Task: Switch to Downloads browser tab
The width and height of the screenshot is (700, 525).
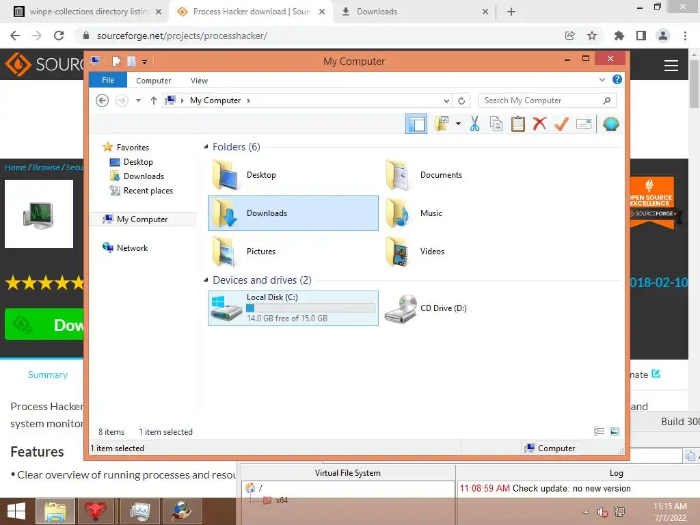Action: point(414,12)
